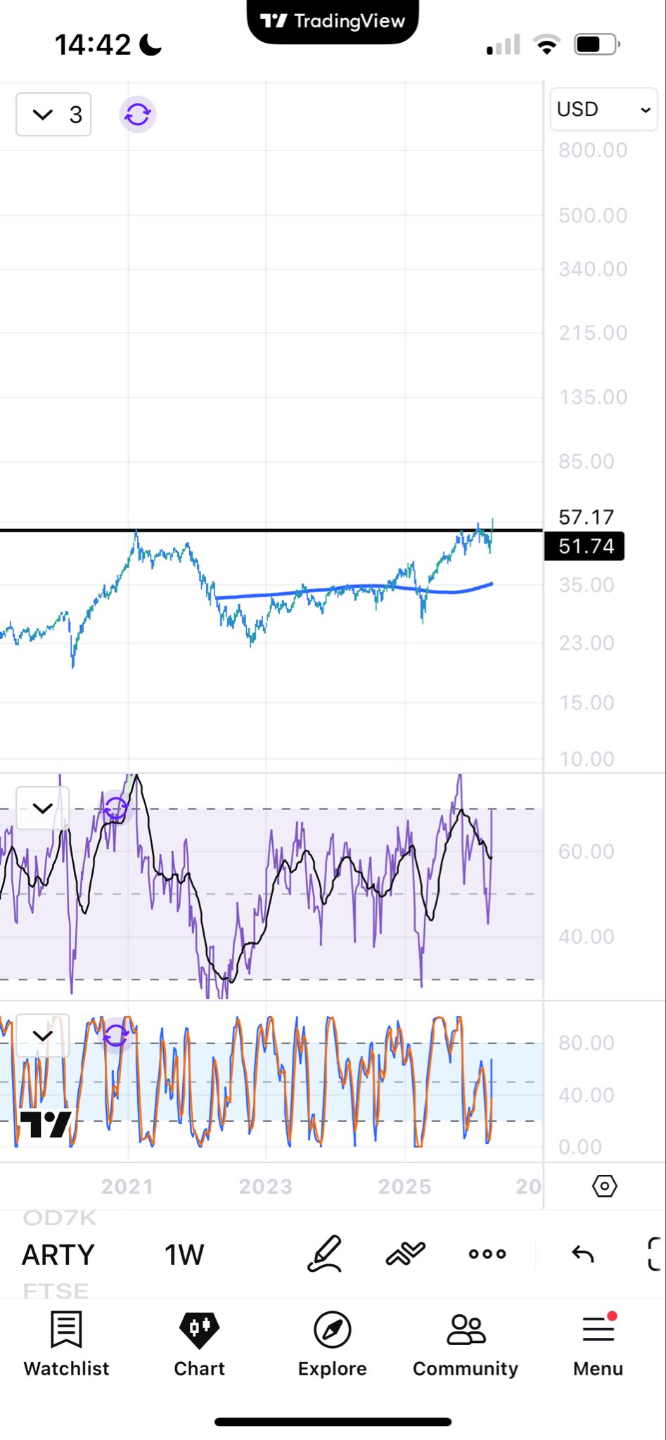Tap the purple refresh icon near indicator count
The width and height of the screenshot is (666, 1440).
138,114
